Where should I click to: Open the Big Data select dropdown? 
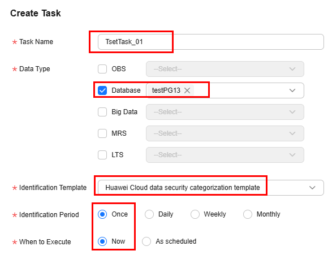pos(225,112)
